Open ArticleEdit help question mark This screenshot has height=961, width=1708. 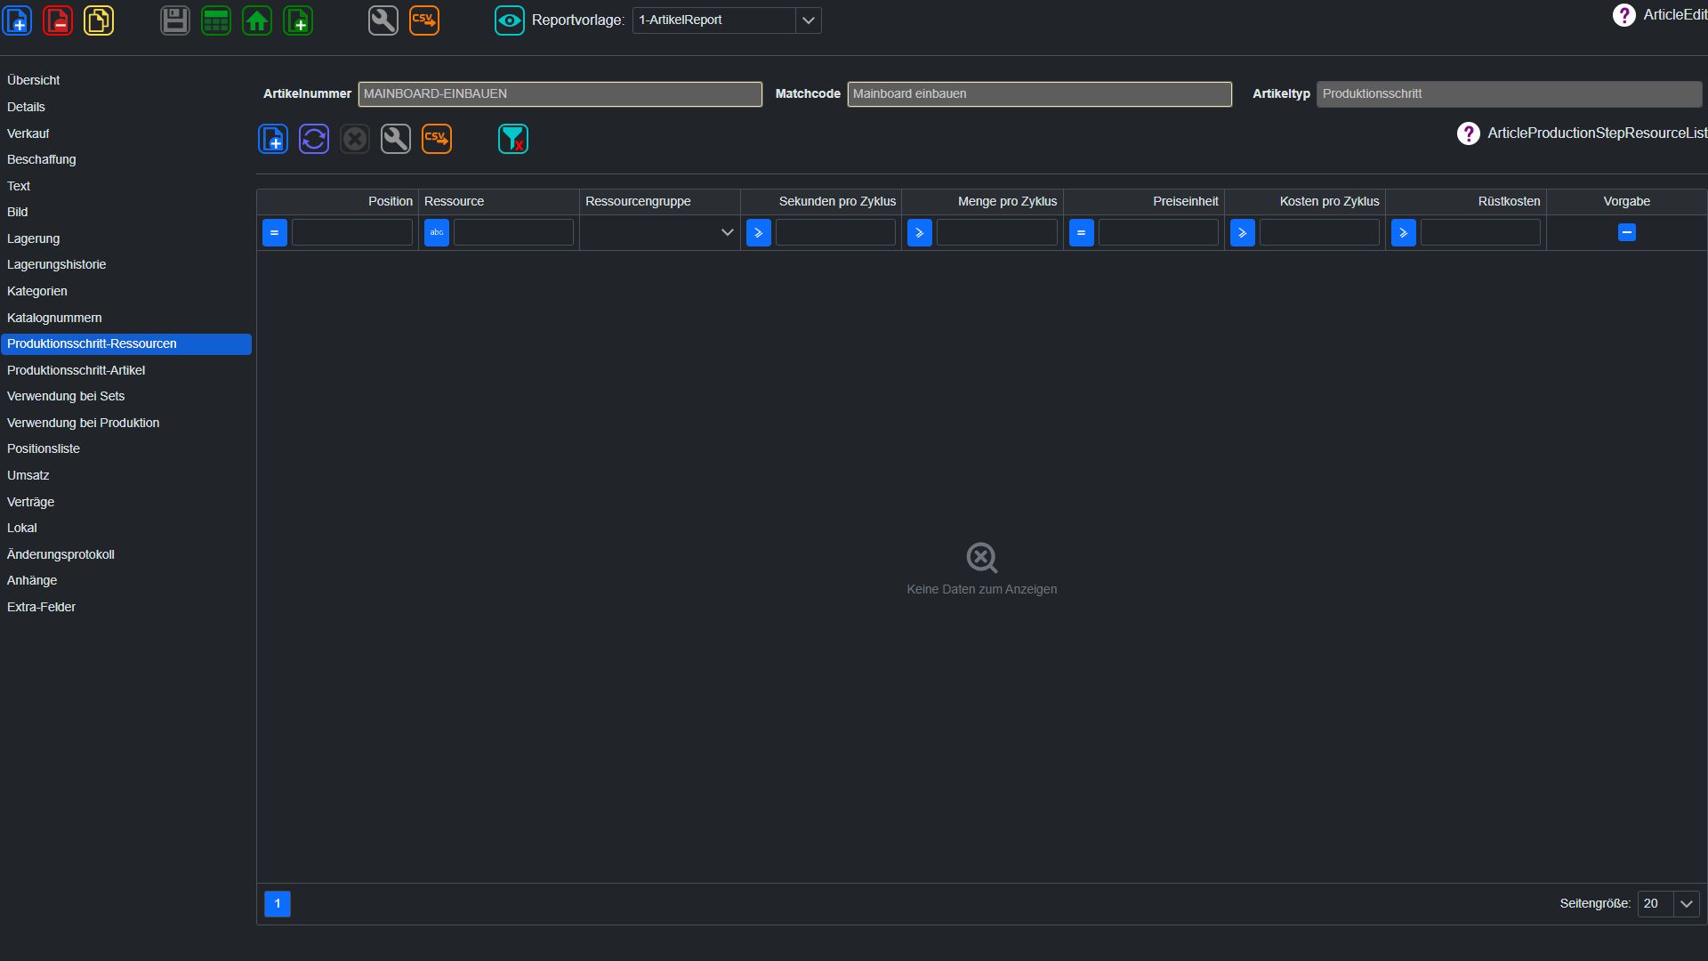(1624, 15)
